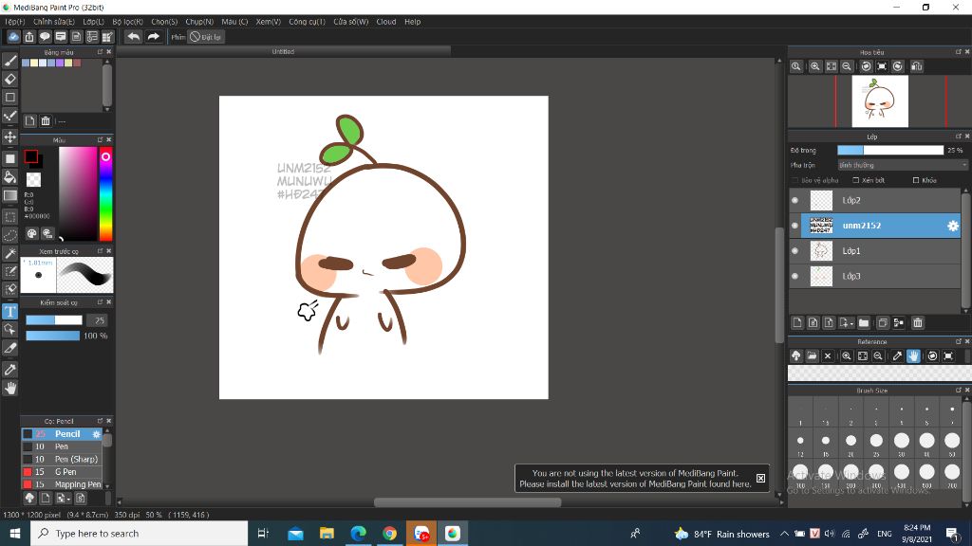Toggle visibility of Lớp2 layer
Viewport: 972px width, 546px height.
(x=795, y=201)
